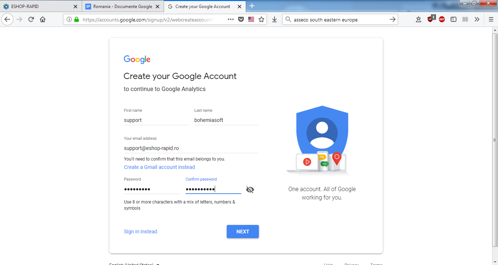Toggle the sidebar view icon

pos(454,20)
